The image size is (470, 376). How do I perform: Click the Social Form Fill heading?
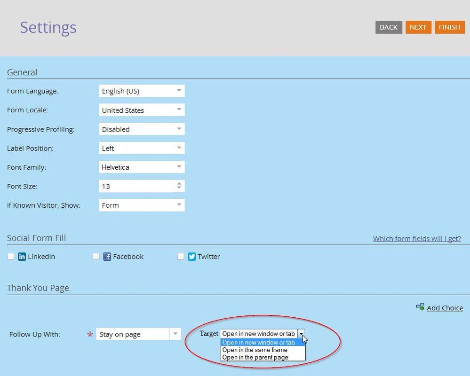(36, 238)
